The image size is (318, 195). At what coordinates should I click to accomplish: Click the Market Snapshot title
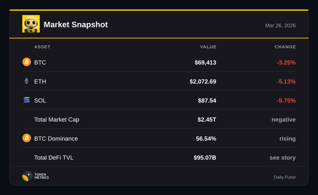(x=75, y=25)
